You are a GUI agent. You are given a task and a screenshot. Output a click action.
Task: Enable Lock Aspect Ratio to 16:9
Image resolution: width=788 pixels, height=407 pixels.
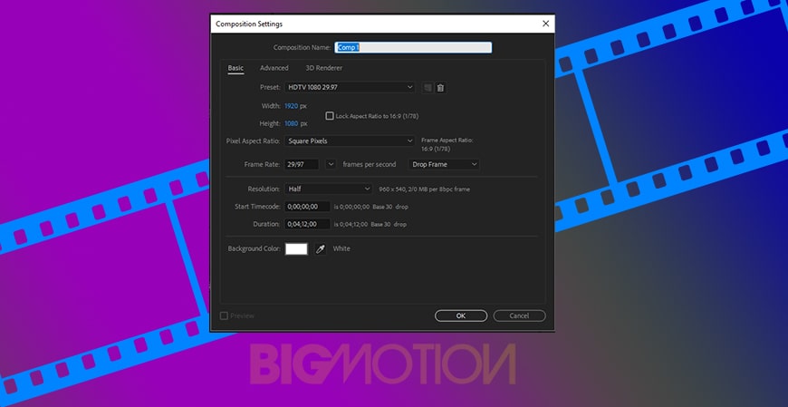(330, 116)
